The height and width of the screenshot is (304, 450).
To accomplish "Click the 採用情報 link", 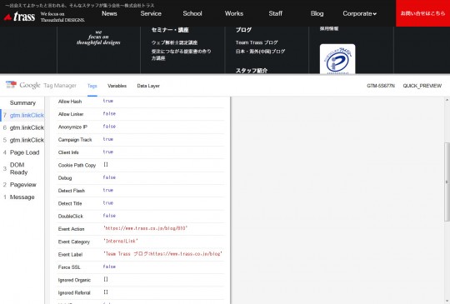I will pos(329,28).
